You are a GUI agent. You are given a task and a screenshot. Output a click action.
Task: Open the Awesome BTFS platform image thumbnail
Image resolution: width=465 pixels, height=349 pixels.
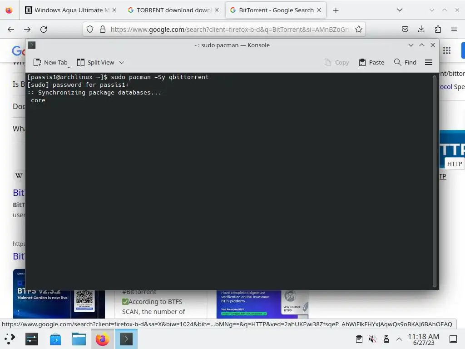(x=262, y=304)
